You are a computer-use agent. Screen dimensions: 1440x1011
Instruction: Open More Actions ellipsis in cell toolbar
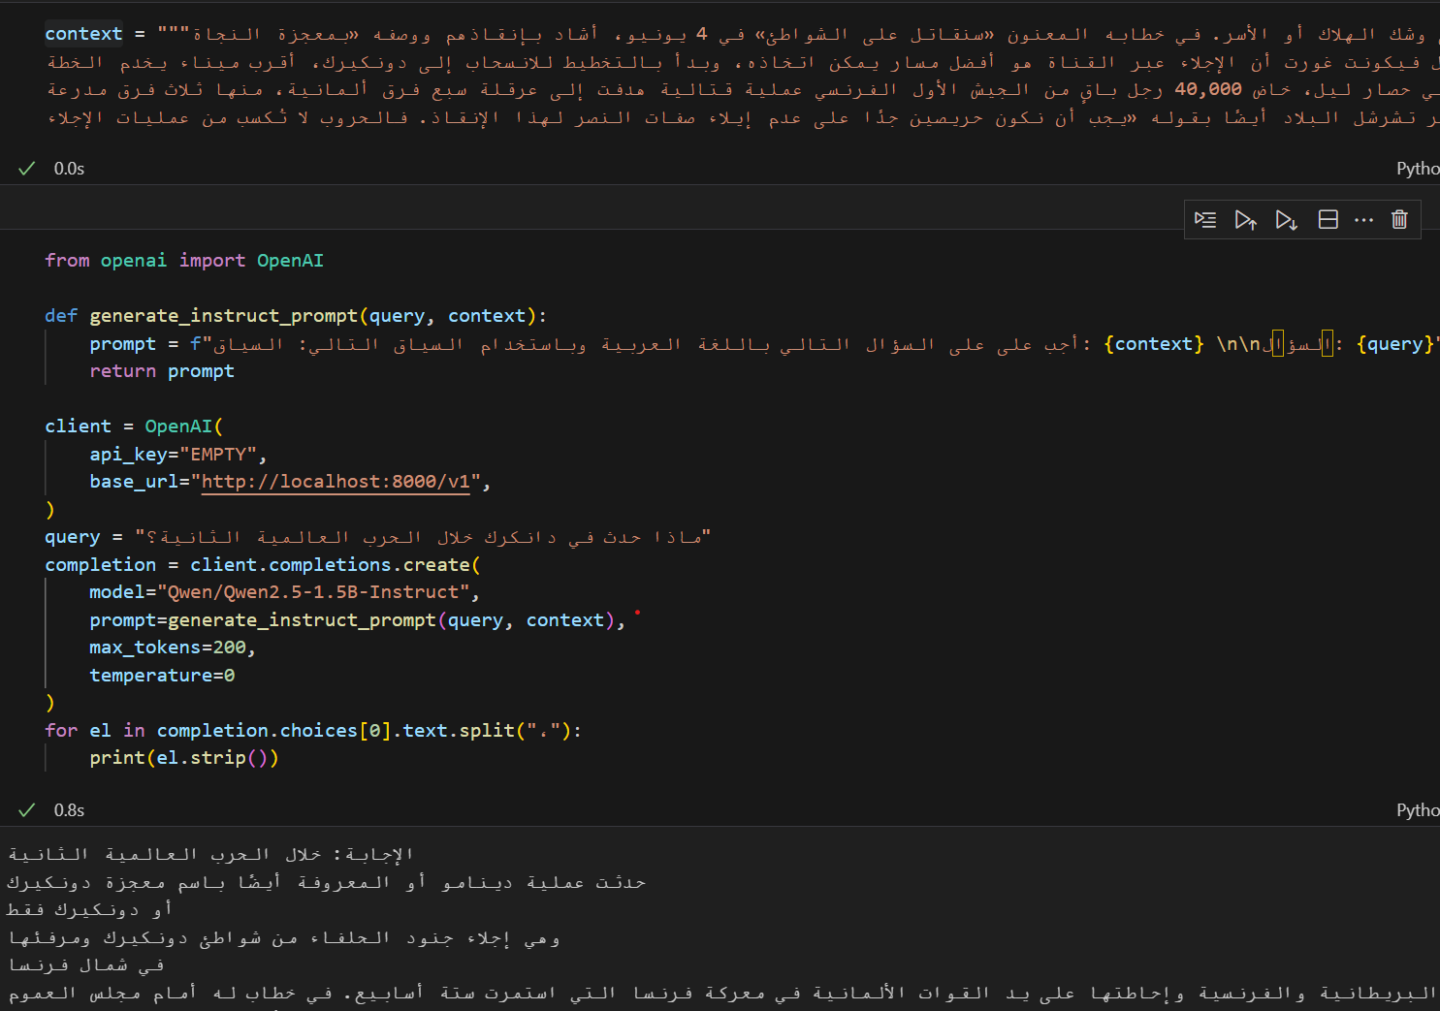tap(1363, 220)
